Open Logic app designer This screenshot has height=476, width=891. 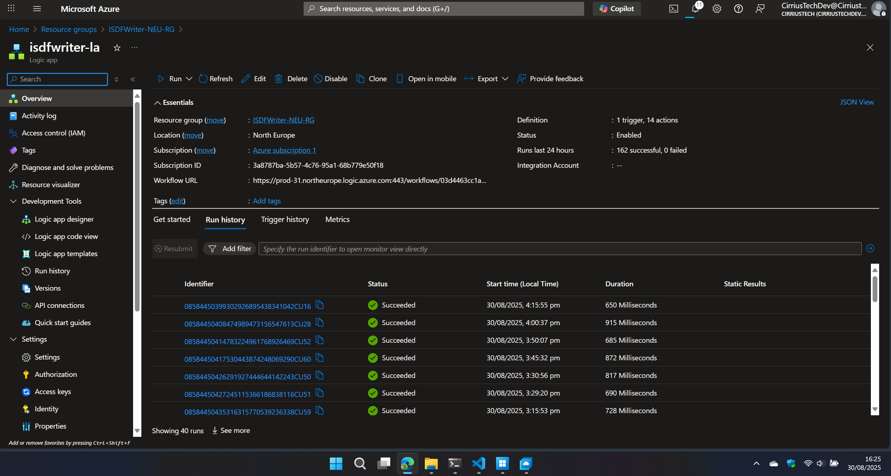[x=64, y=219]
